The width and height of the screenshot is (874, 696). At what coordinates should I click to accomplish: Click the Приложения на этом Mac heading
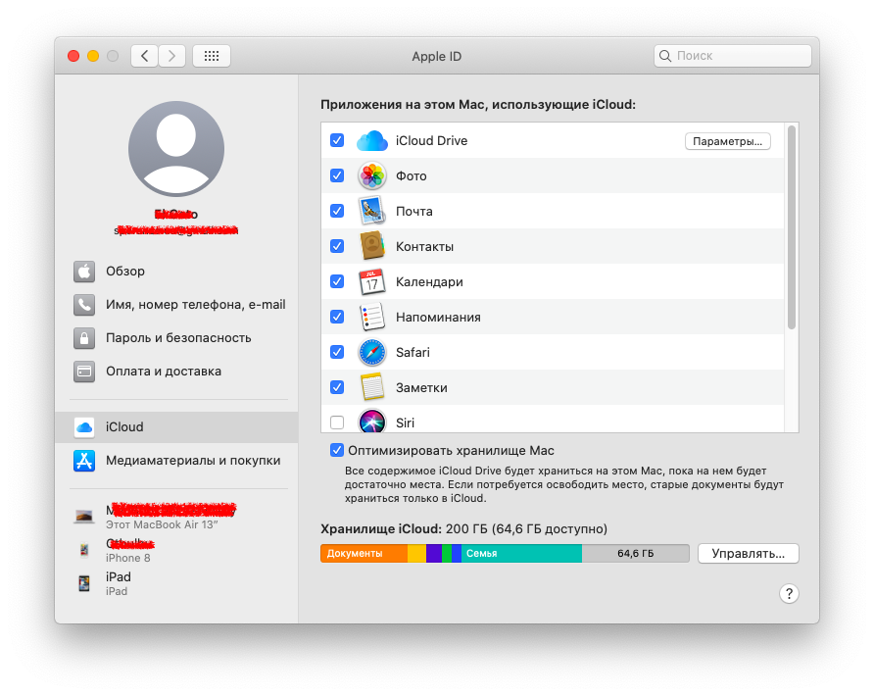(x=478, y=104)
